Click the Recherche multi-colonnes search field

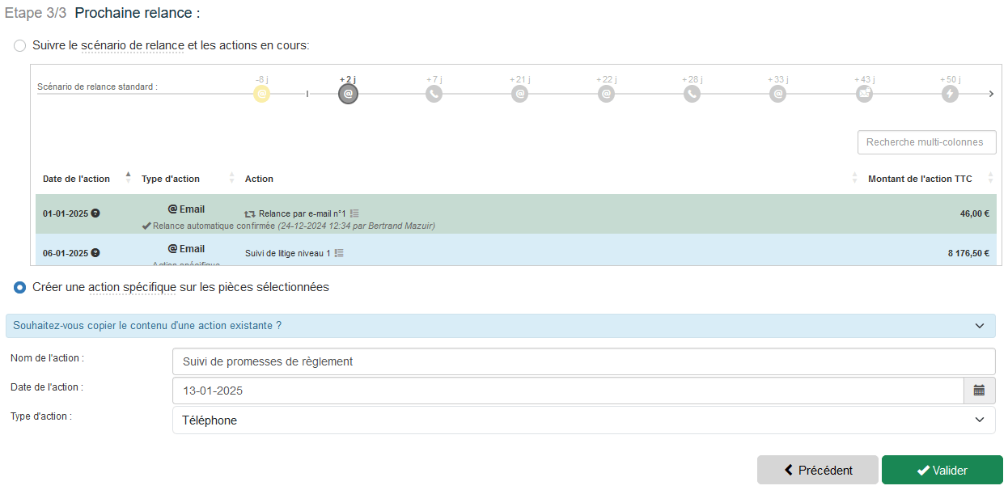pyautogui.click(x=926, y=142)
